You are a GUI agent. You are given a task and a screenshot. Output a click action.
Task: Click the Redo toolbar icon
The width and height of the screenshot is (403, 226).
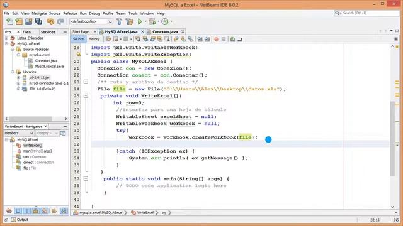coord(60,22)
